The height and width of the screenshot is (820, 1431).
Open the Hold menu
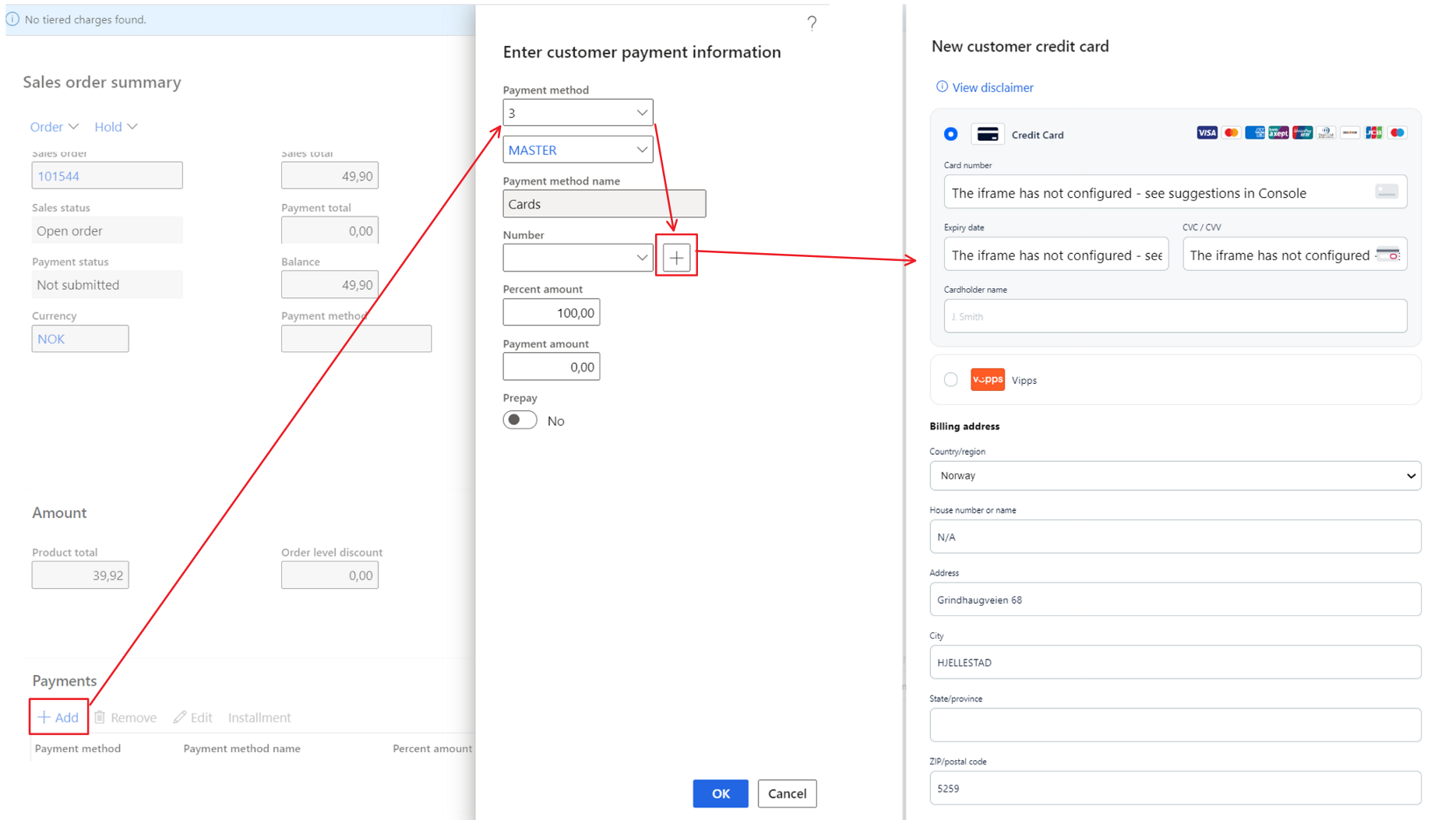[115, 127]
